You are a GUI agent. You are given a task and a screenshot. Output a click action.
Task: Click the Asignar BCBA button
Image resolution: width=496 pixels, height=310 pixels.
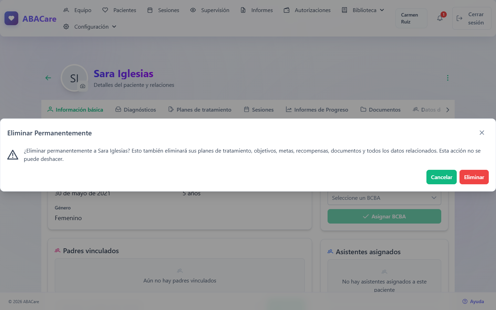coord(384,216)
